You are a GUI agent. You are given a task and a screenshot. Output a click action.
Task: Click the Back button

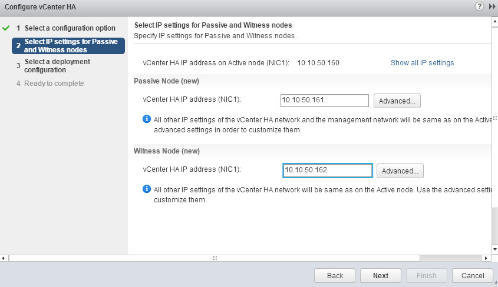335,276
